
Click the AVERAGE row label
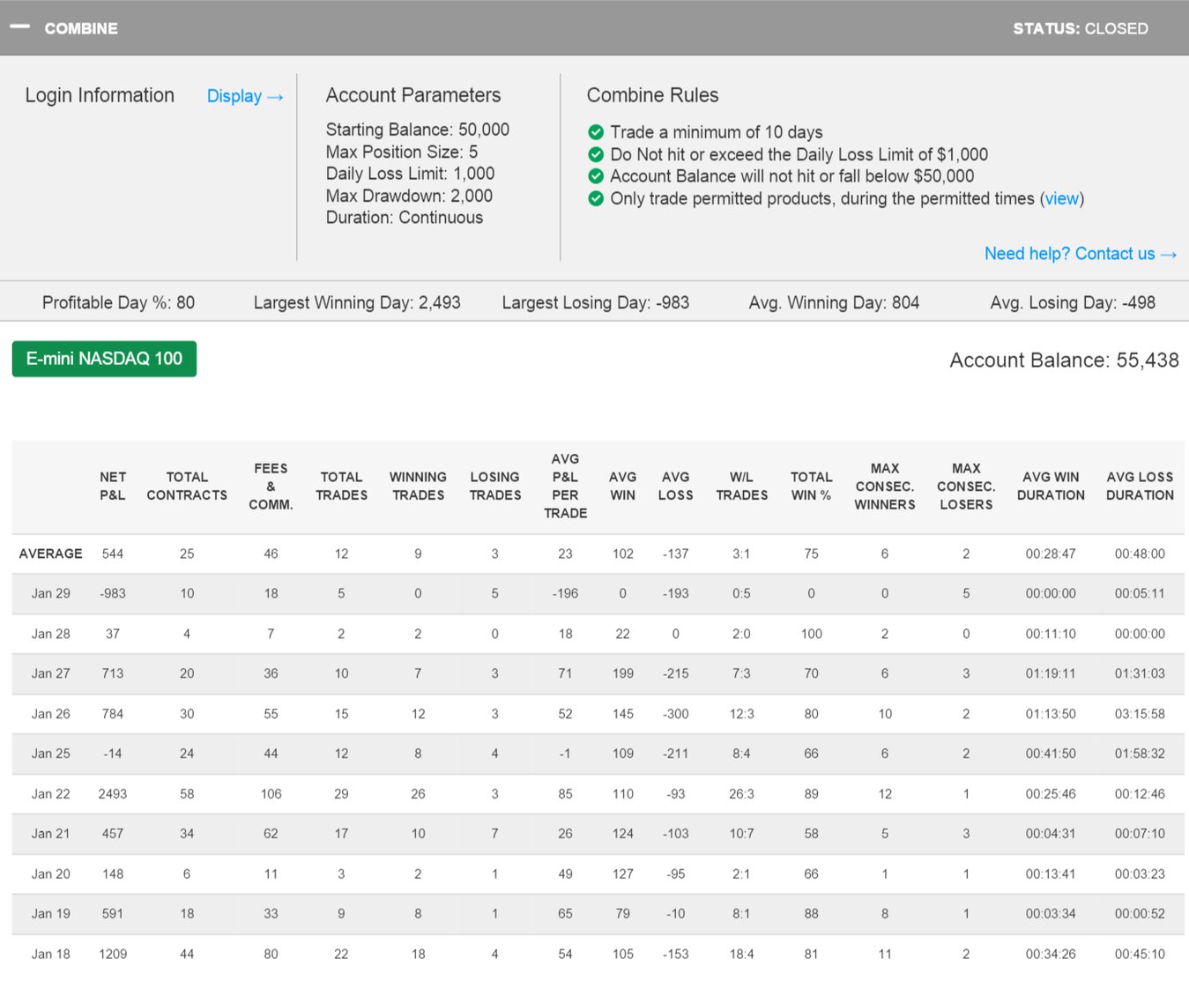tap(50, 554)
